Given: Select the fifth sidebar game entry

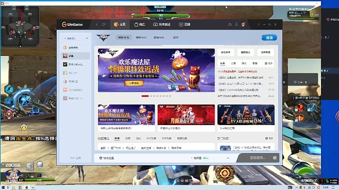Looking at the screenshot, I should pyautogui.click(x=75, y=81).
